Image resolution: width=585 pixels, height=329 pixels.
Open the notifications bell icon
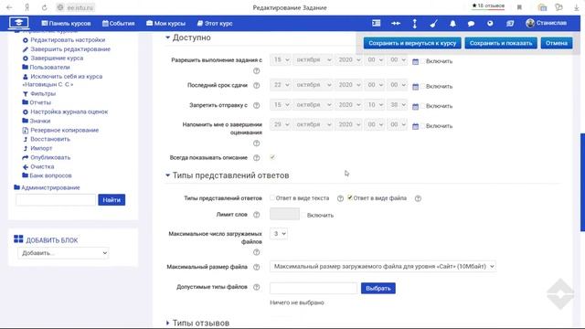[452, 24]
